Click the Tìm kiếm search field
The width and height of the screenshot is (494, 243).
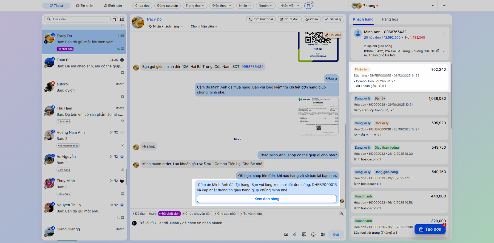click(x=77, y=19)
